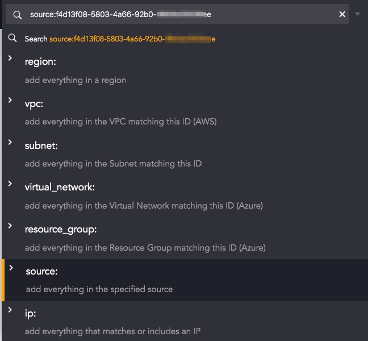The height and width of the screenshot is (341, 368).
Task: Clear the search query with the X
Action: pos(342,14)
